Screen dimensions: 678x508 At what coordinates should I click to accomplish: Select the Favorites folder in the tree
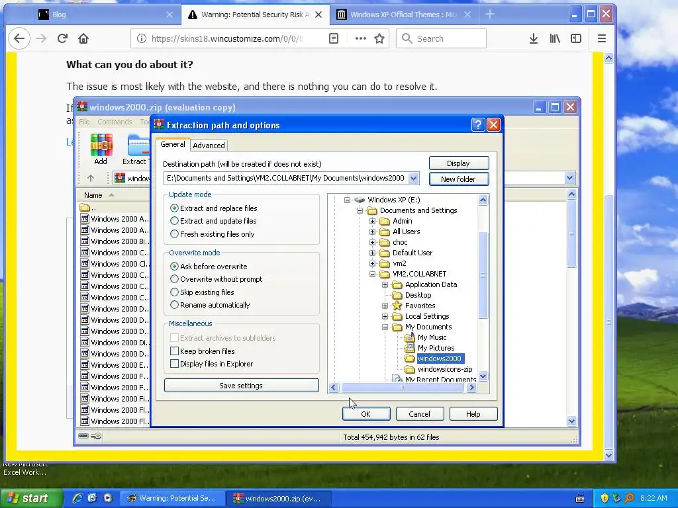tap(420, 306)
